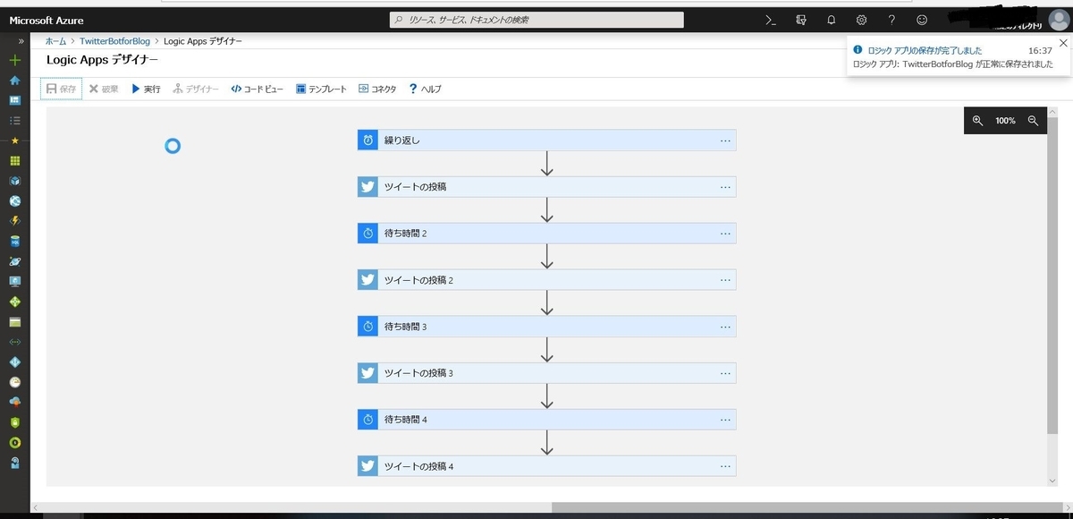Screen dimensions: 1073x519
Task: Expand the ツイートの投稿 3 step
Action: [546, 373]
